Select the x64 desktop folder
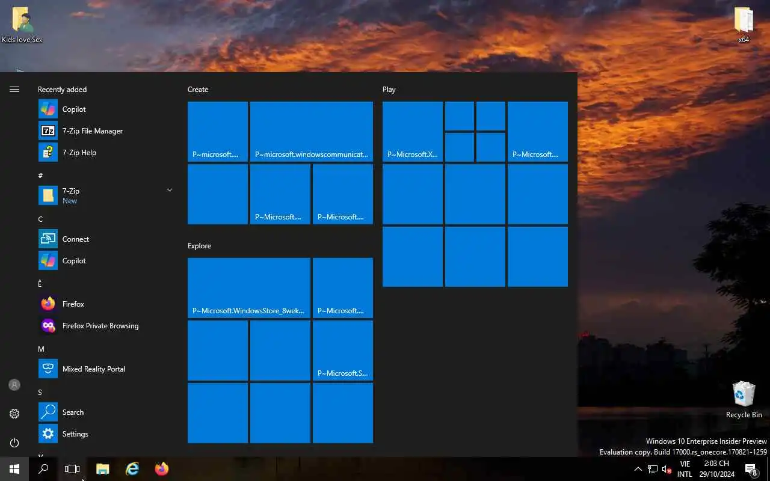 (x=744, y=25)
